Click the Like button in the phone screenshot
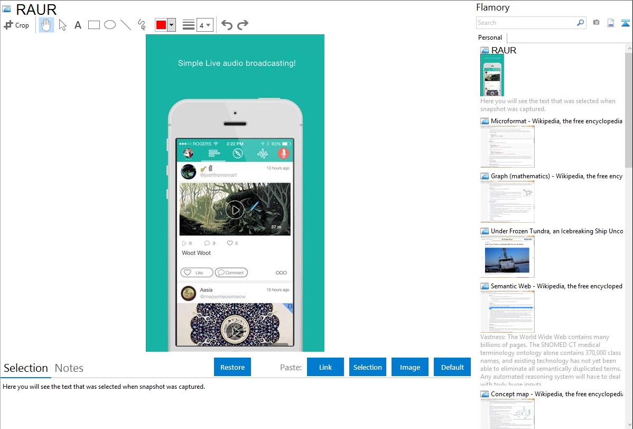633x429 pixels. [x=197, y=272]
